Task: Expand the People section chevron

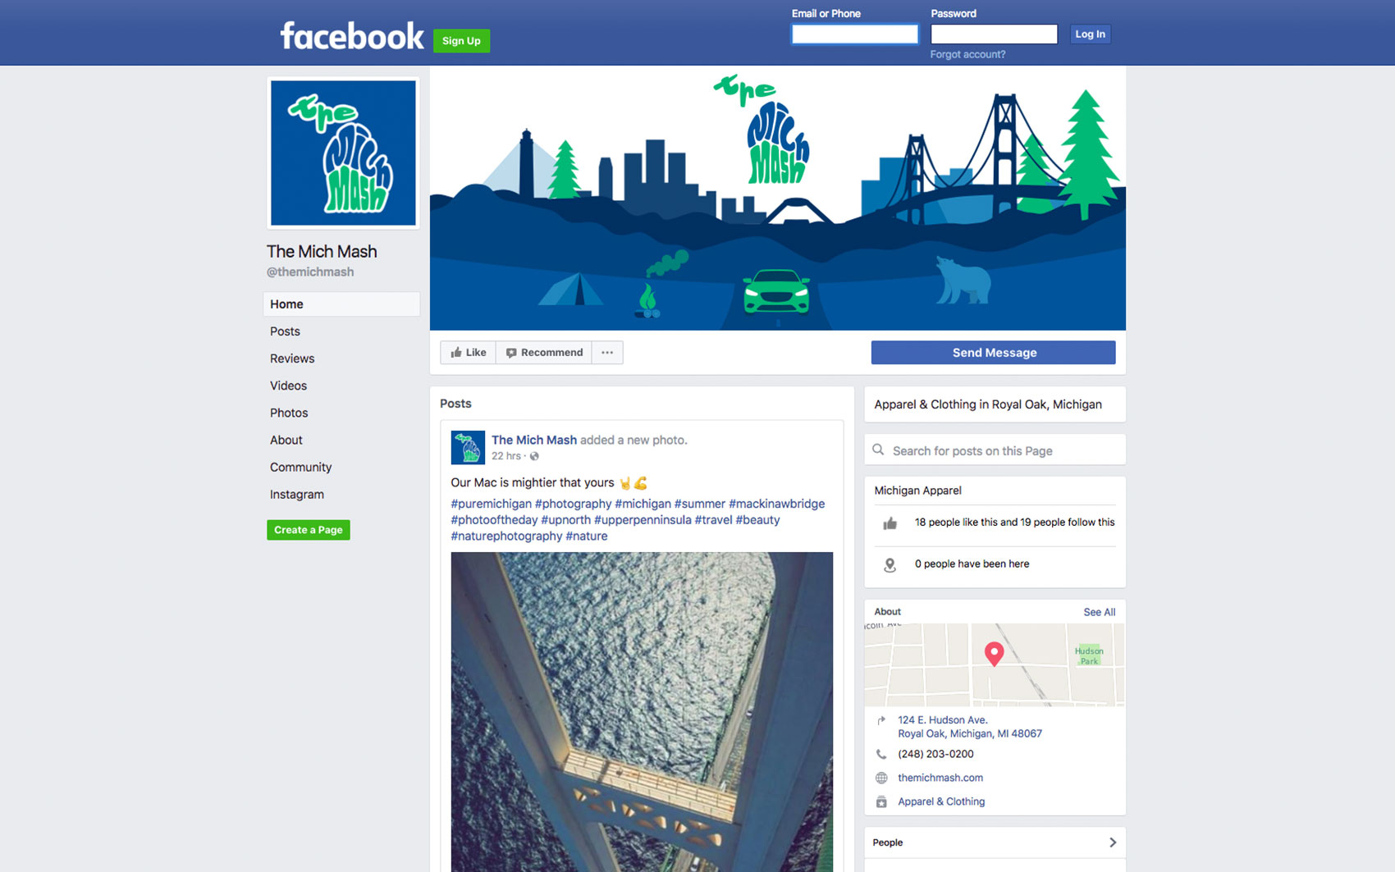Action: [x=1113, y=842]
